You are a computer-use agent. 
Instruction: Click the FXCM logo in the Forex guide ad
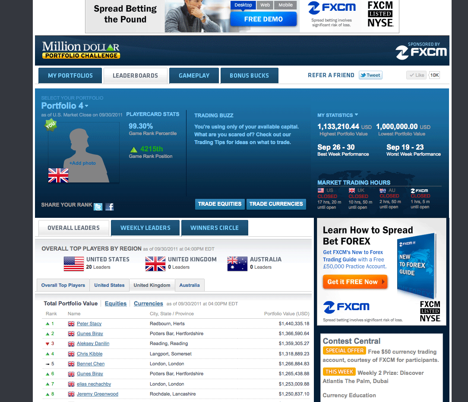(346, 307)
